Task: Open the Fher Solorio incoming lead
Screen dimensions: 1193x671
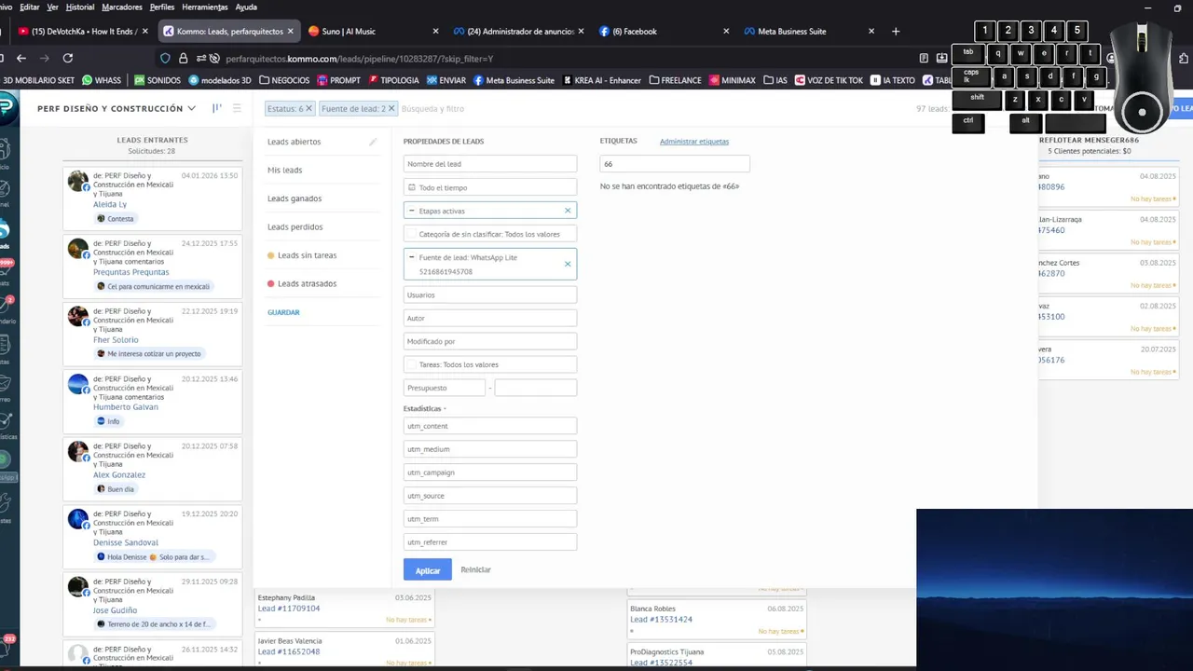Action: tap(116, 340)
